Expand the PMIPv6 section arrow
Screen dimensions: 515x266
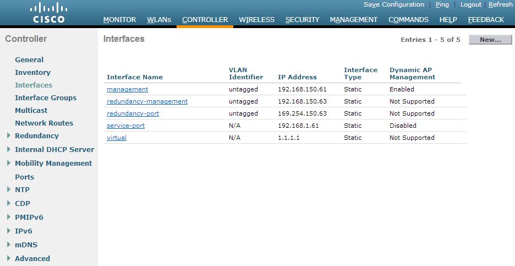tap(9, 217)
